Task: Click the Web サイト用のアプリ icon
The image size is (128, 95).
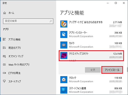Action: (4, 65)
